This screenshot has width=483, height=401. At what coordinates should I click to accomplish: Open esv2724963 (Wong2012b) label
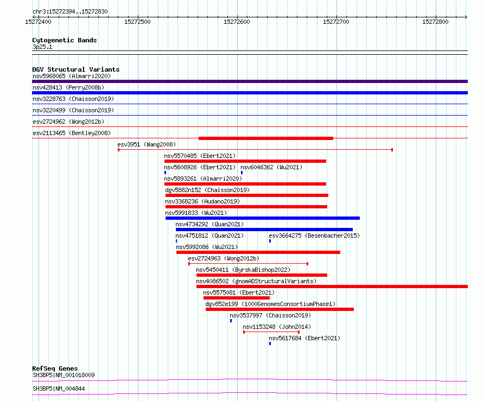224,258
